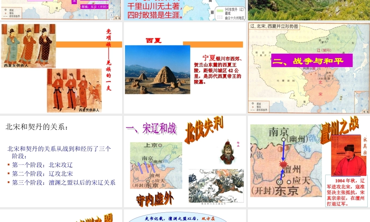The image size is (370, 222).
Task: Select bullet 第二个阶段:辽攻北宋
Action: click(42, 174)
